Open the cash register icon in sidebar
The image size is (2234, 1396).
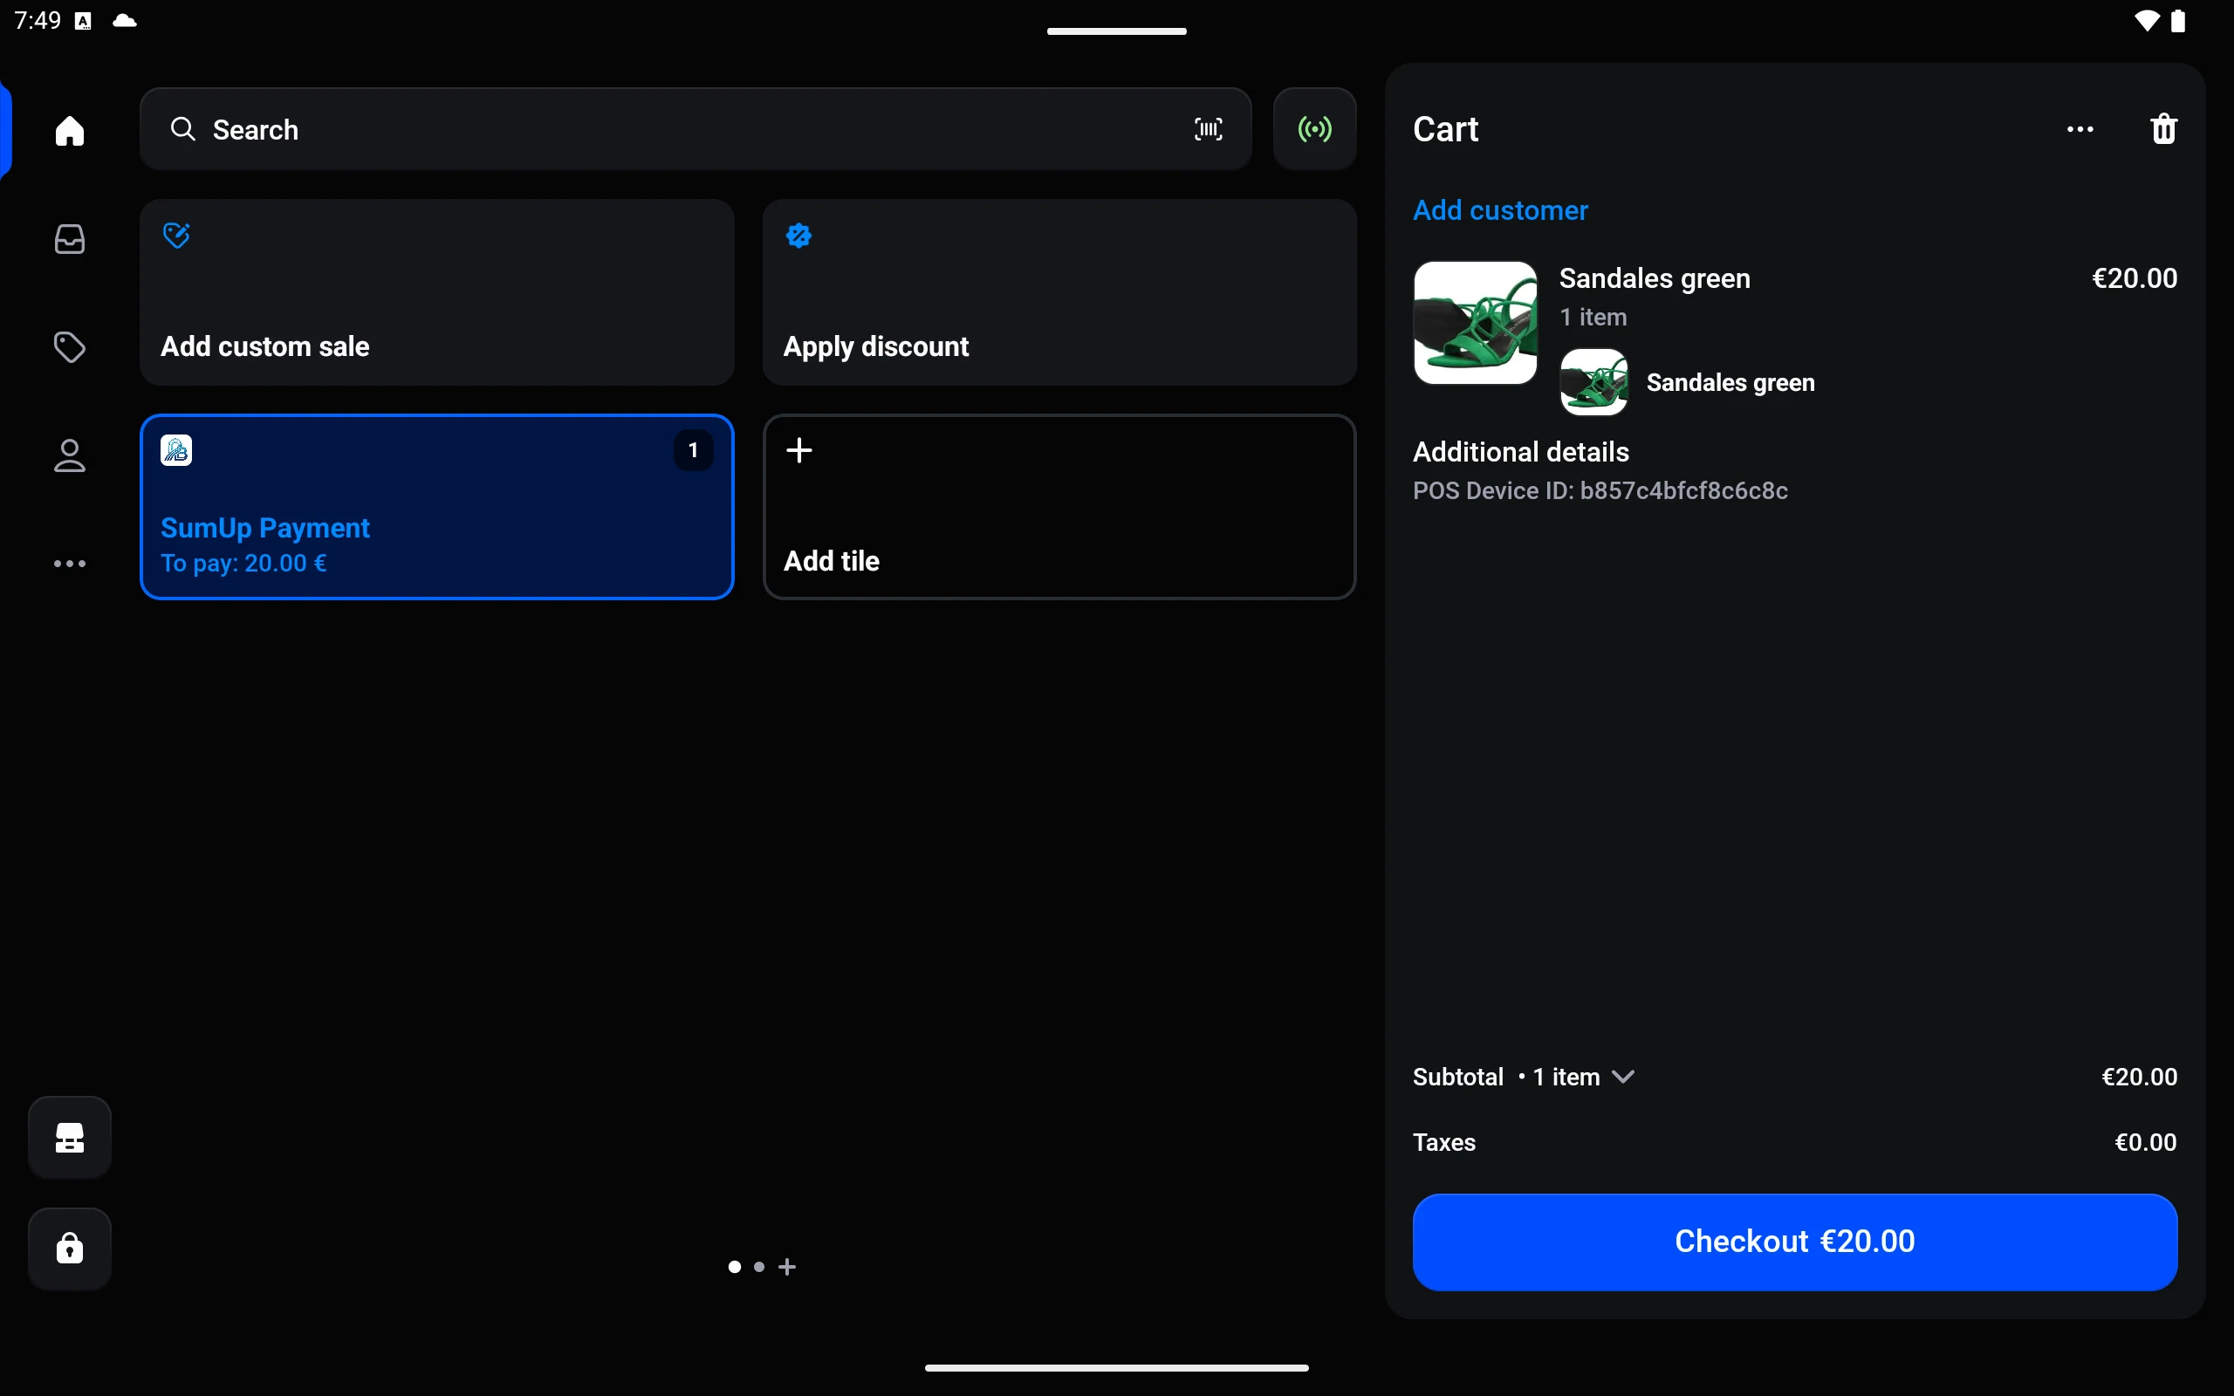click(69, 1138)
